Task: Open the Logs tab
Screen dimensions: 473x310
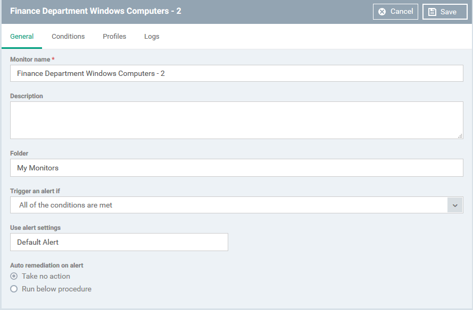Action: (x=152, y=37)
